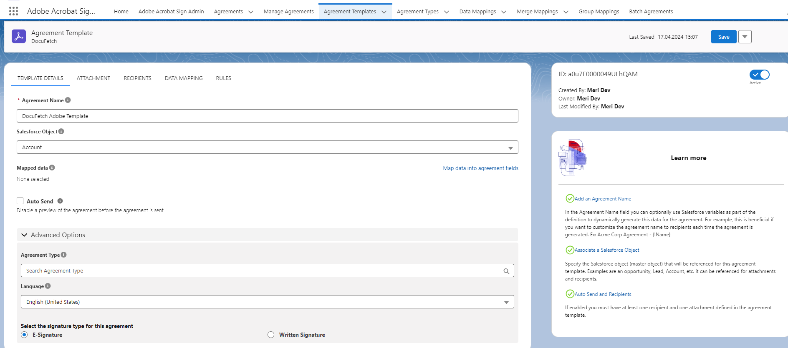Open the Data Mapping tab
Image resolution: width=788 pixels, height=348 pixels.
click(184, 78)
